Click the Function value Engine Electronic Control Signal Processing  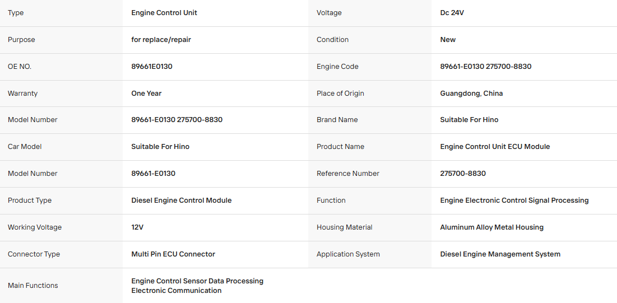pyautogui.click(x=514, y=201)
